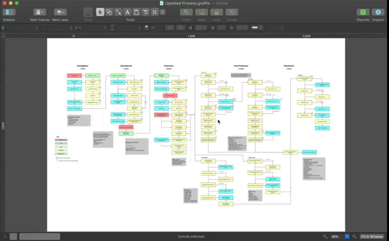
Task: Click the Distribution column heading
Action: click(x=289, y=66)
